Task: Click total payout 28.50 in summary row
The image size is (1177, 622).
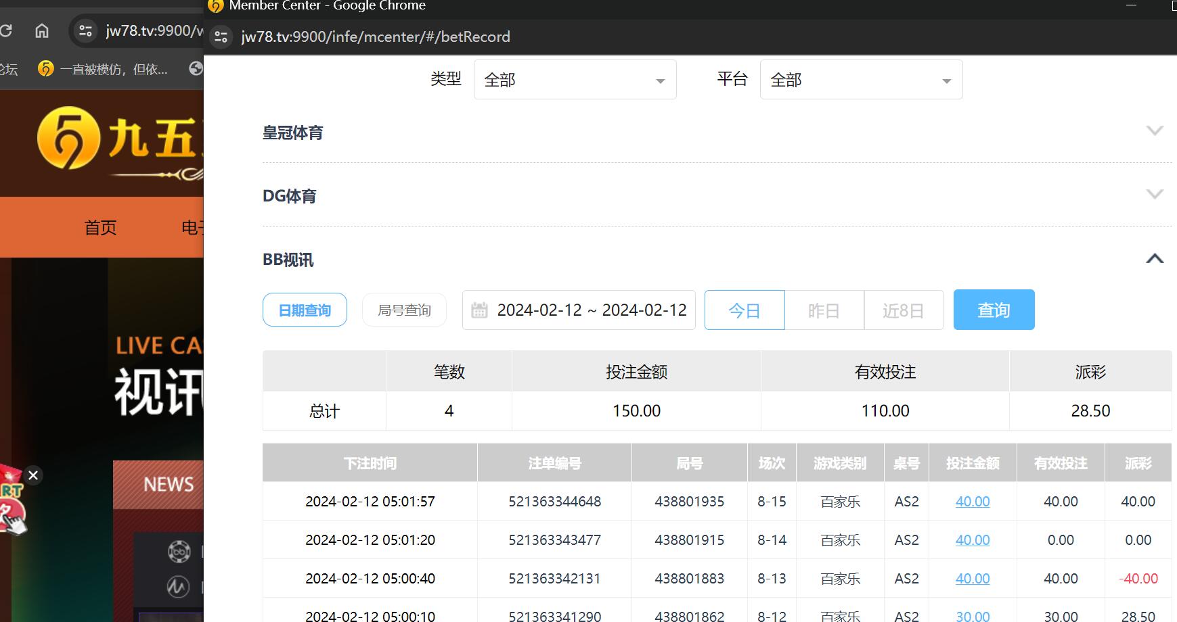Action: click(1090, 411)
